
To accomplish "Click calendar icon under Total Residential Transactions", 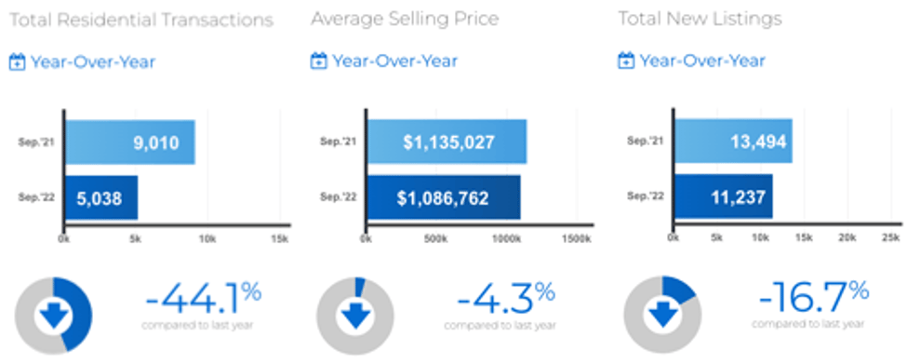I will [x=18, y=61].
